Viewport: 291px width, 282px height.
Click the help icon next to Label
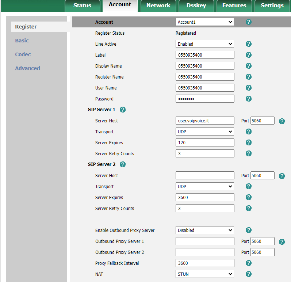coord(249,55)
